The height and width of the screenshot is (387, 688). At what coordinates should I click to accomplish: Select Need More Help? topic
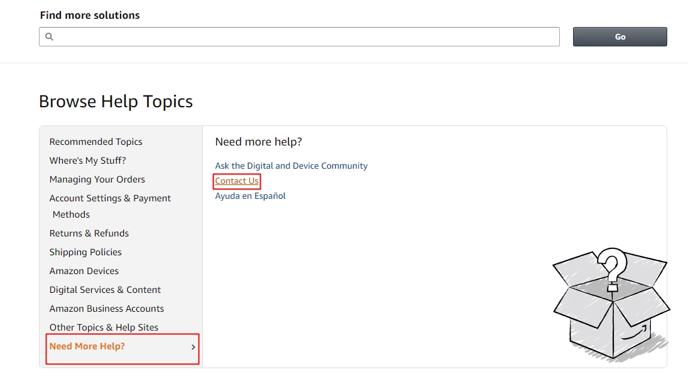[87, 346]
